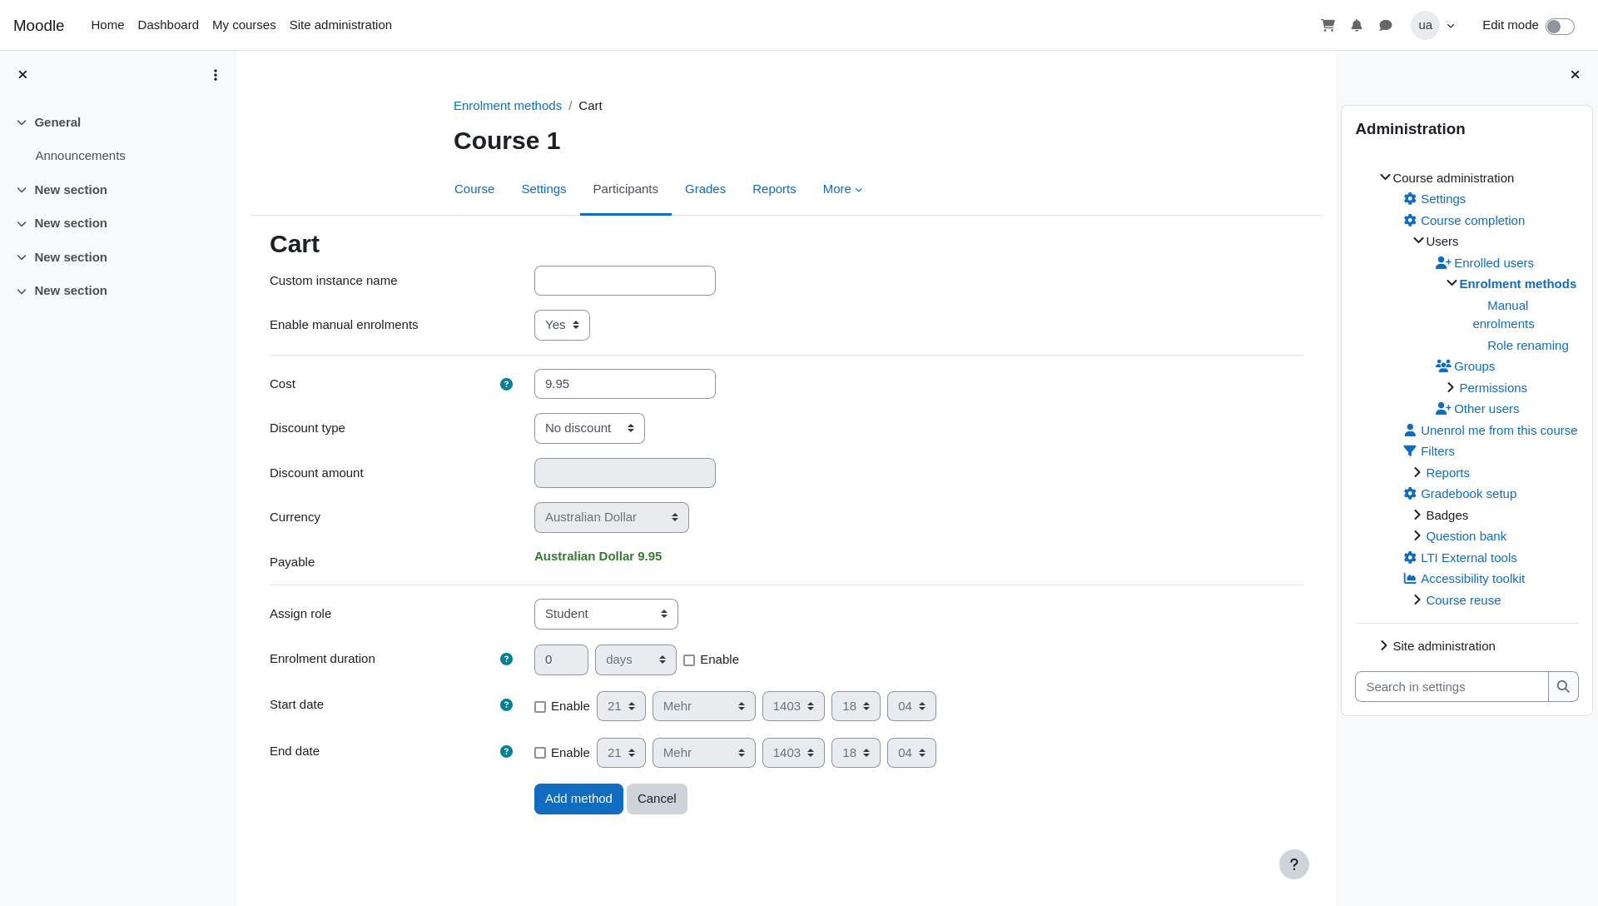The height and width of the screenshot is (906, 1598).
Task: Click the gear icon beside Gradebook setup
Action: 1410,494
